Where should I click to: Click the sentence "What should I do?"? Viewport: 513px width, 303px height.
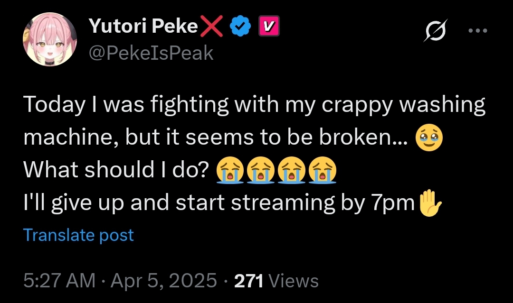[x=116, y=171]
